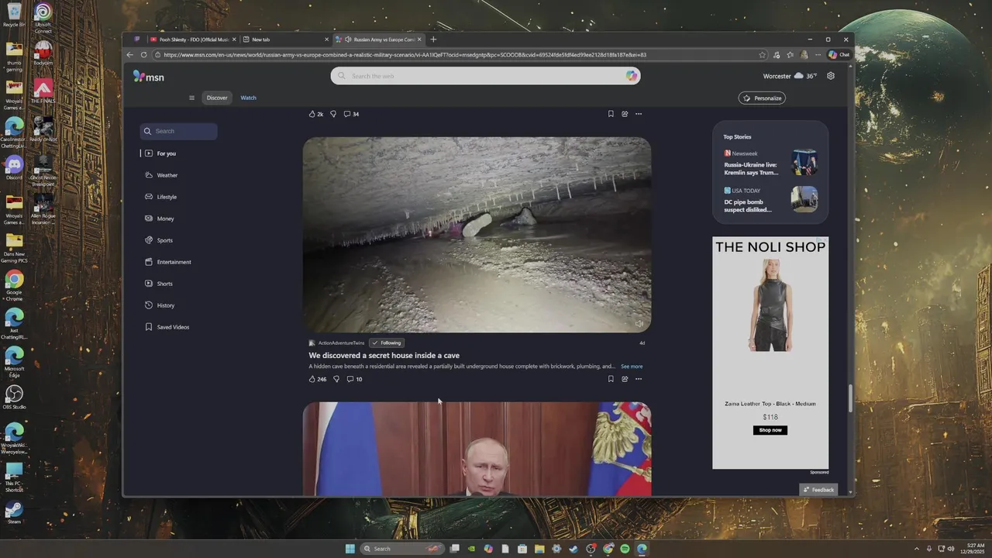The height and width of the screenshot is (558, 992).
Task: Refresh the page in Edge
Action: [143, 55]
